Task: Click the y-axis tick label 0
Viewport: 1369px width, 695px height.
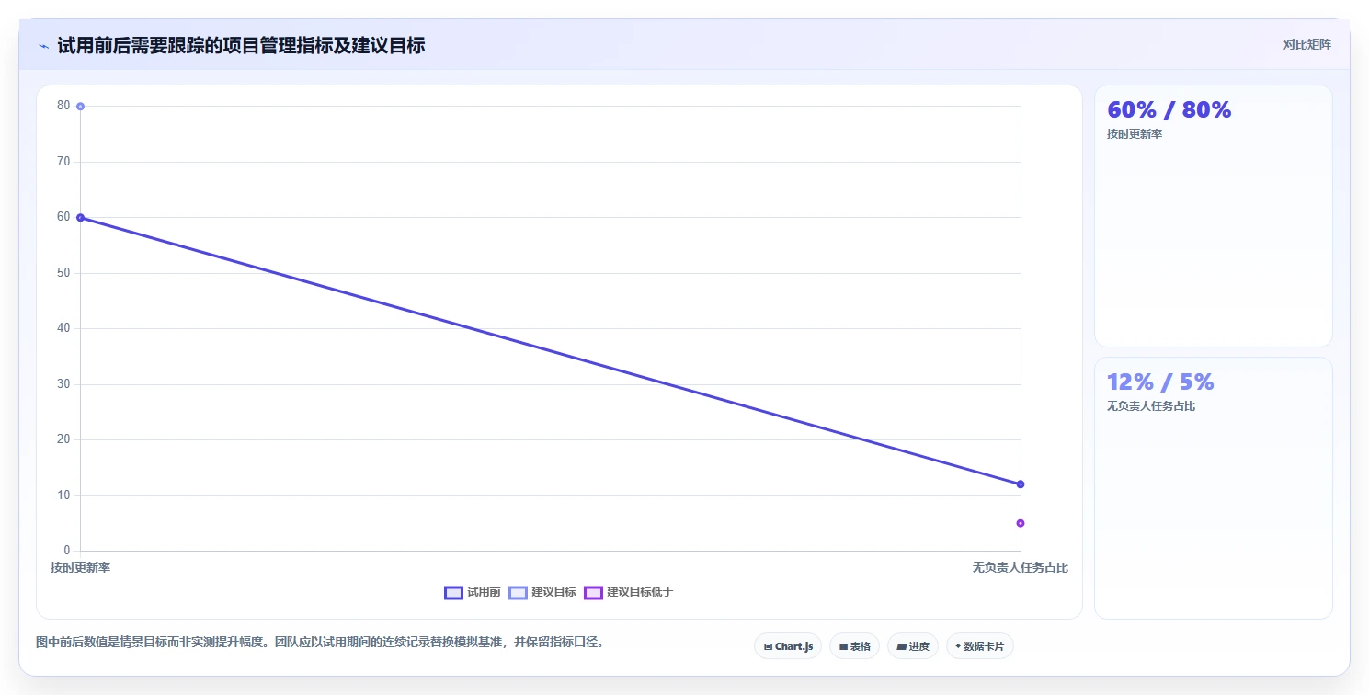Action: [67, 551]
